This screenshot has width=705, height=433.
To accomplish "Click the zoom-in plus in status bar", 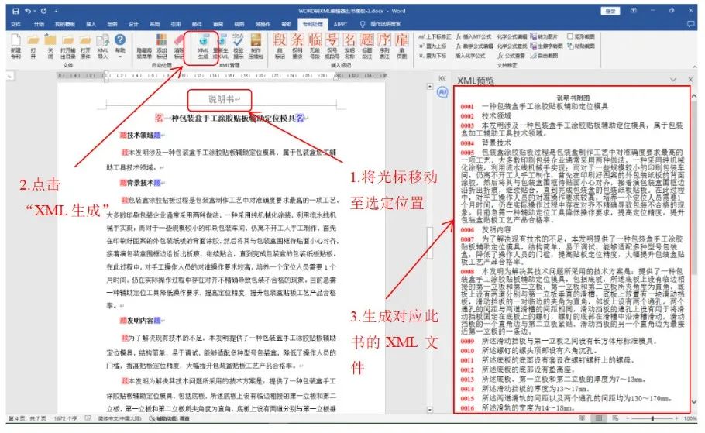I will tap(676, 418).
